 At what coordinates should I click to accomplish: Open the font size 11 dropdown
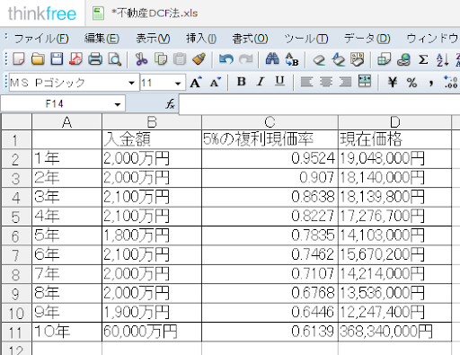point(178,83)
